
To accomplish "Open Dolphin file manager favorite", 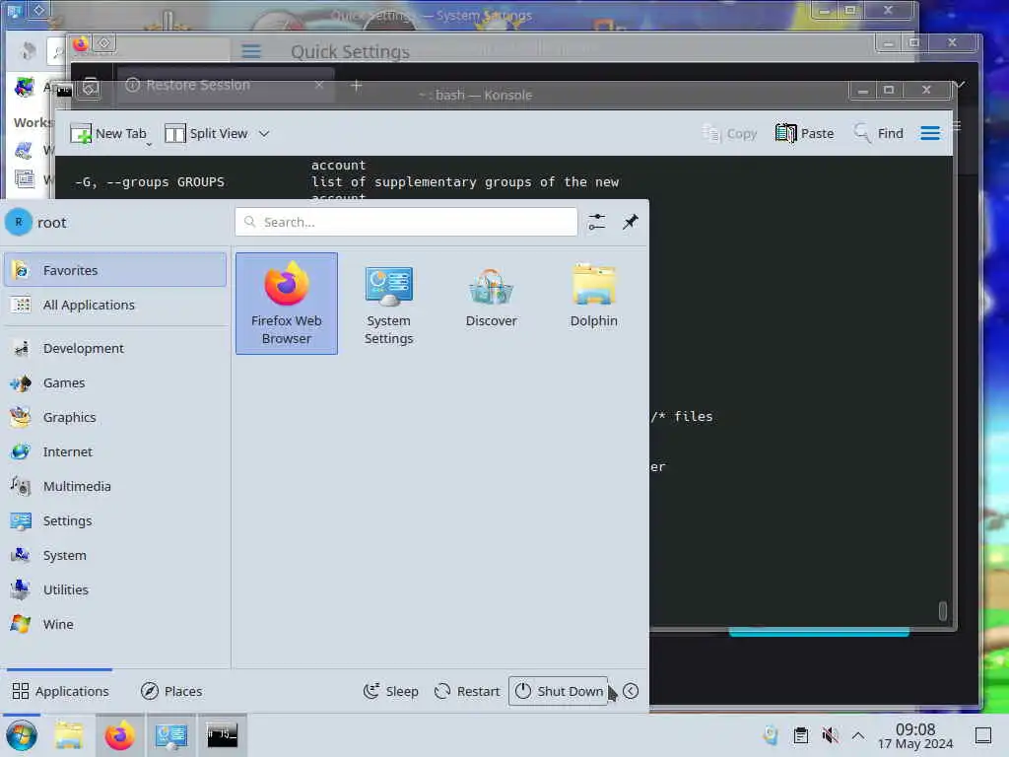I will click(x=593, y=304).
